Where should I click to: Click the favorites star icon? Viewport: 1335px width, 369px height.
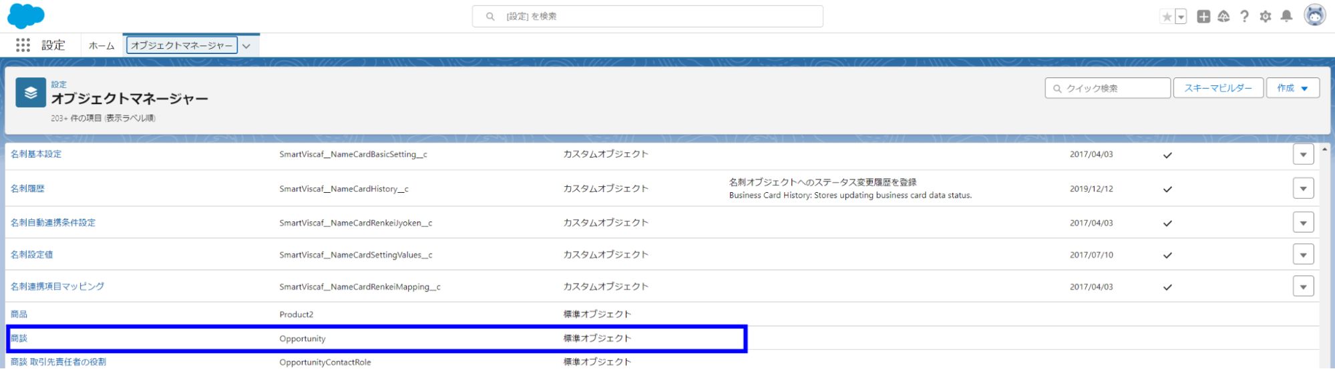coord(1167,17)
